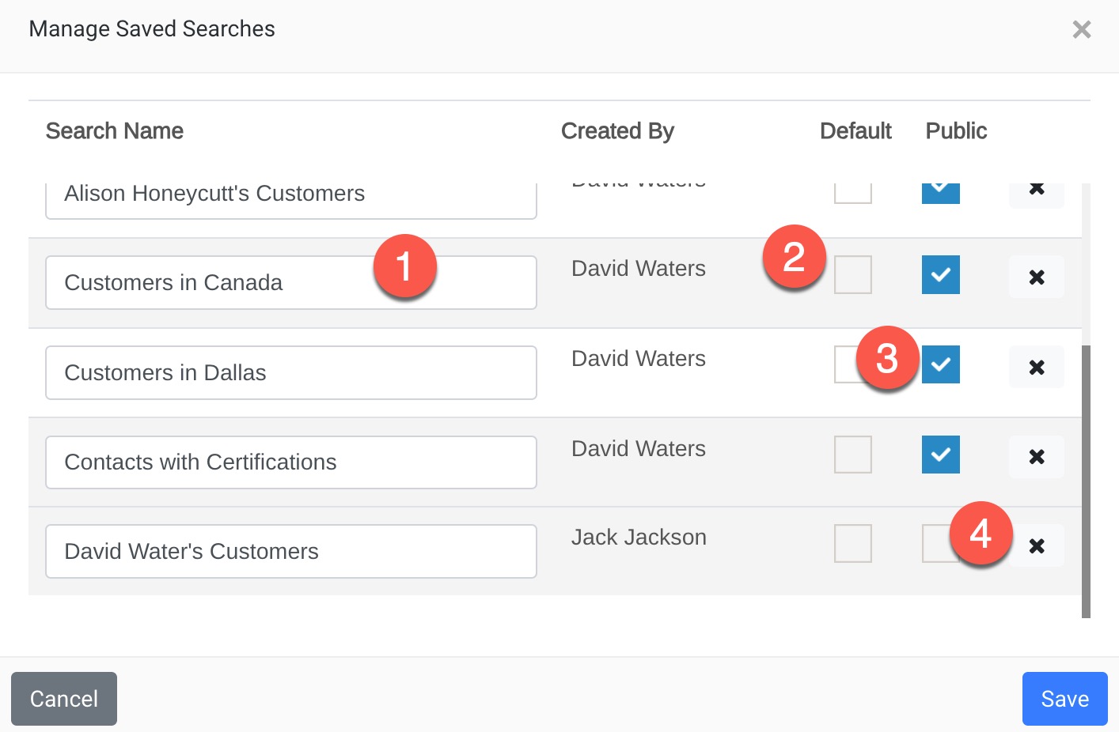This screenshot has width=1119, height=732.
Task: Click the Manage Saved Searches title
Action: (x=152, y=29)
